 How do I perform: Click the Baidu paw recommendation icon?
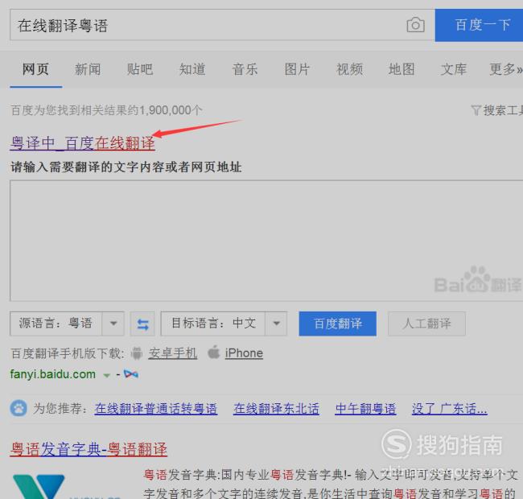(19, 408)
